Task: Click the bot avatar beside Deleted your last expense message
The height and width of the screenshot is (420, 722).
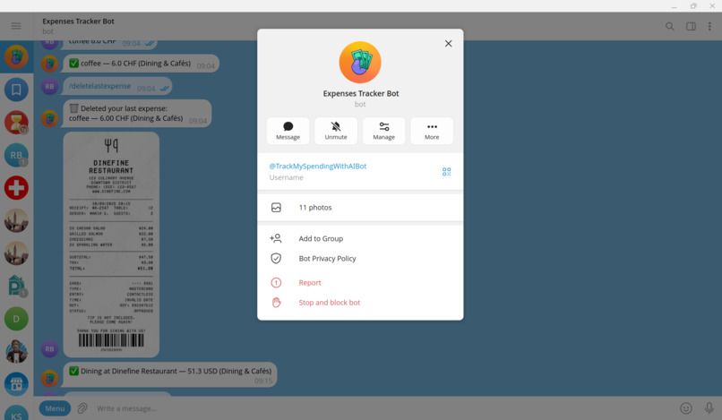Action: 50,119
